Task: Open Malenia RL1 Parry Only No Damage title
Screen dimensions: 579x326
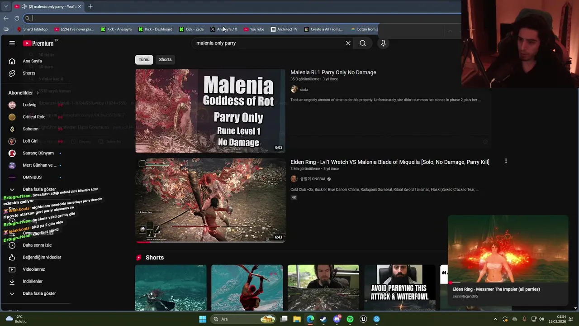Action: (x=333, y=72)
